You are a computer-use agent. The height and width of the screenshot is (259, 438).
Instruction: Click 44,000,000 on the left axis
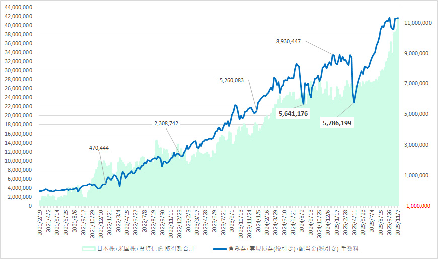tap(18, 7)
